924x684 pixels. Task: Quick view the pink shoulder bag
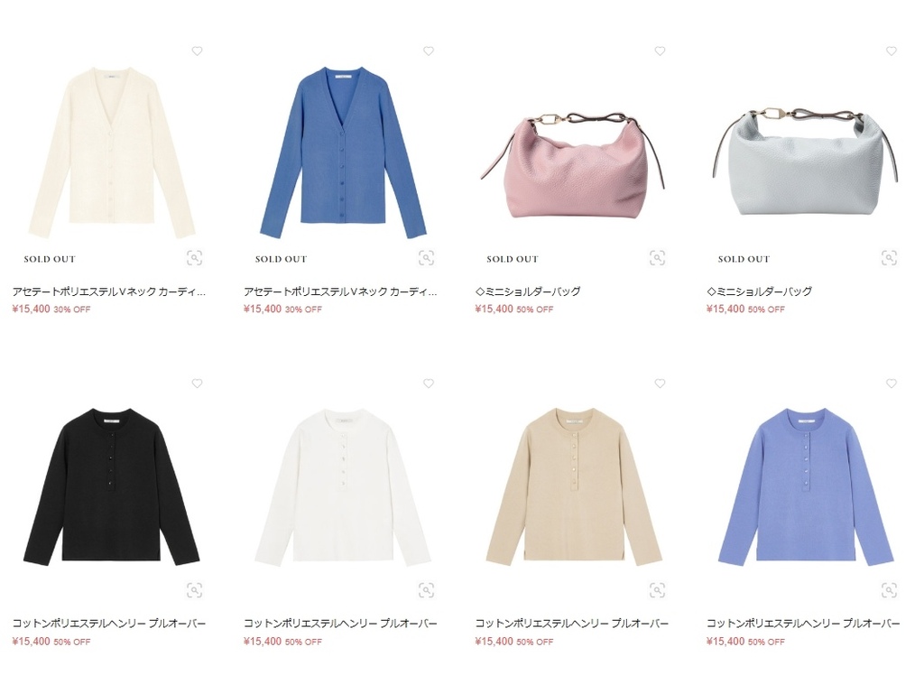point(657,257)
